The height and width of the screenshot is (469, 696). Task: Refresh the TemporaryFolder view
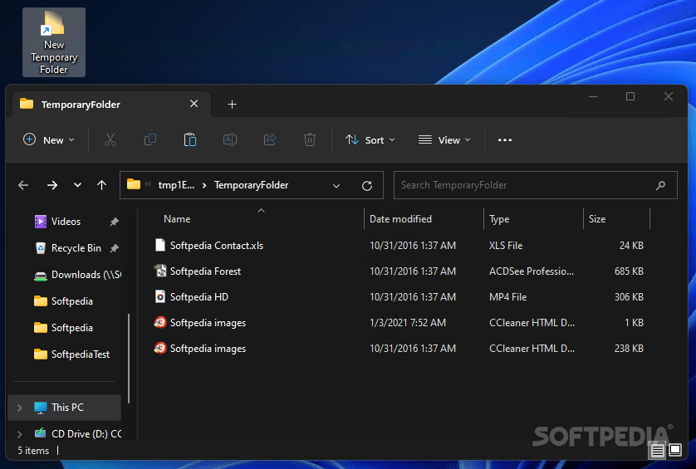[x=366, y=185]
